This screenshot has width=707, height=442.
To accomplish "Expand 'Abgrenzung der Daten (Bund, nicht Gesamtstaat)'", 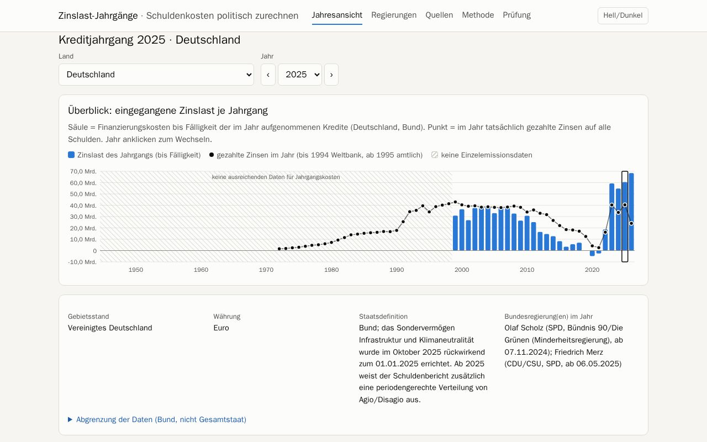I will point(157,420).
